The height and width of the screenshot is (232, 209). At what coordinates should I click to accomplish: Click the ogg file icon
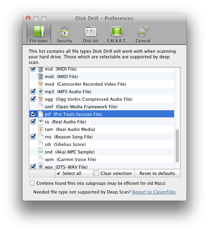(x=40, y=99)
